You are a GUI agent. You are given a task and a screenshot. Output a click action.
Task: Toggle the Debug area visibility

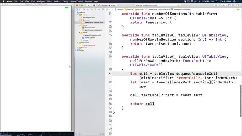233,5
